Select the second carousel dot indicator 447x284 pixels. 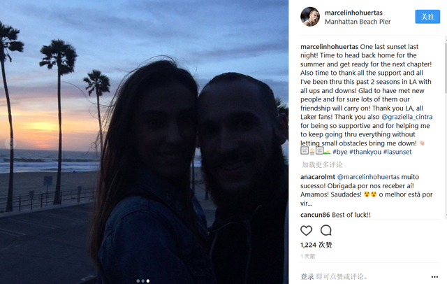142,281
